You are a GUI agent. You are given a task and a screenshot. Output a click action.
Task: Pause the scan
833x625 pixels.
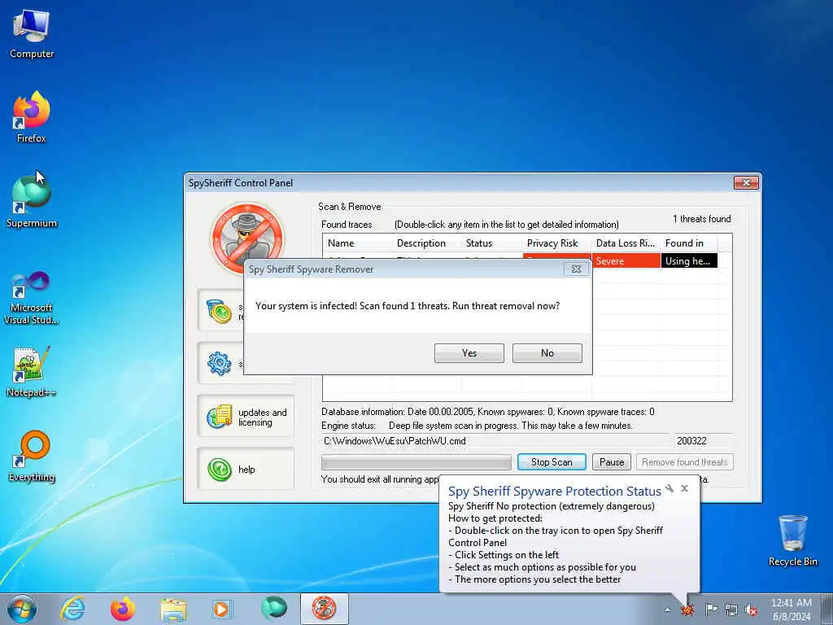[612, 462]
